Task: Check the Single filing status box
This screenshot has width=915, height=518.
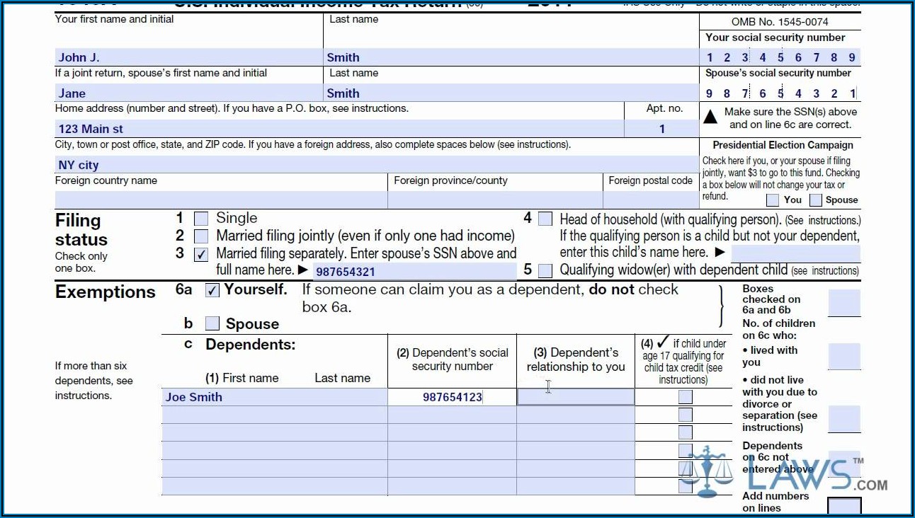Action: tap(201, 219)
